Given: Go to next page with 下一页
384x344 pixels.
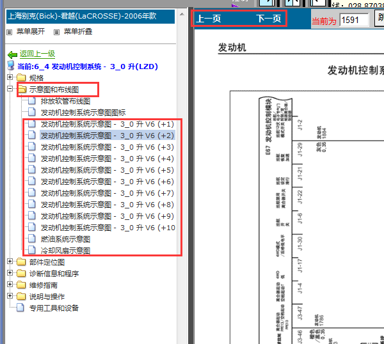Looking at the screenshot, I should 269,19.
